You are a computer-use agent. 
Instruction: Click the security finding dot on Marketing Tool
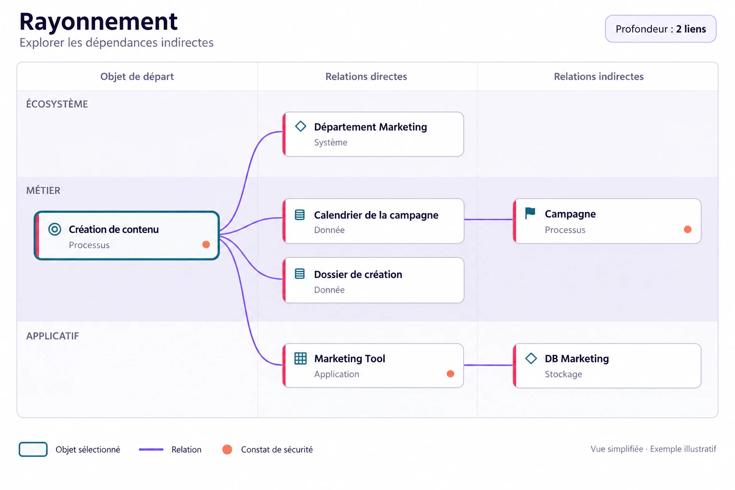[450, 374]
